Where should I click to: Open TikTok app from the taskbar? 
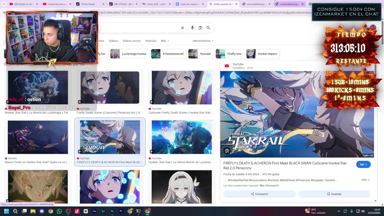coord(77,211)
